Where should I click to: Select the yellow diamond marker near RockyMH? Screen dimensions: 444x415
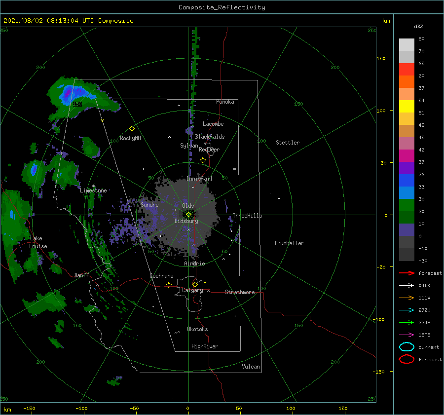(x=132, y=129)
